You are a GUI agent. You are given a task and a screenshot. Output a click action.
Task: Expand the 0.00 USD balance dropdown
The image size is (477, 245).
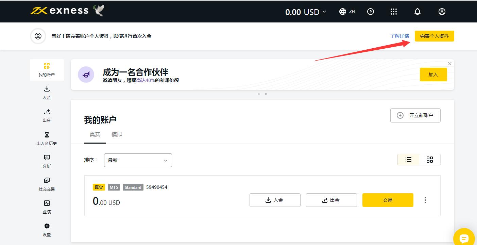[305, 12]
